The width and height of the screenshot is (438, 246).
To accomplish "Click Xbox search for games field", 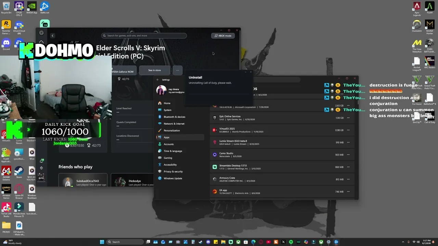I will pos(144,36).
